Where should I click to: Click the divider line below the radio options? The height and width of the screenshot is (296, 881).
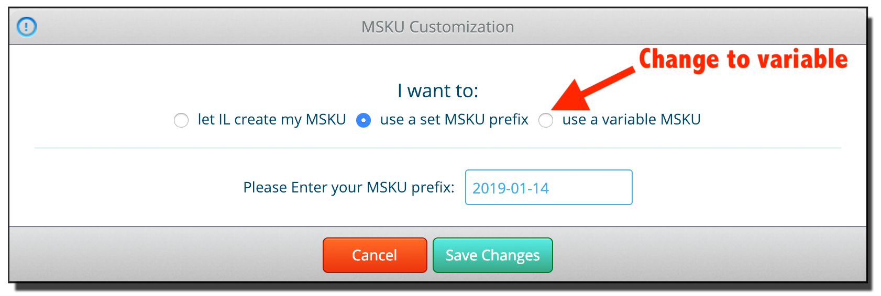[x=438, y=148]
